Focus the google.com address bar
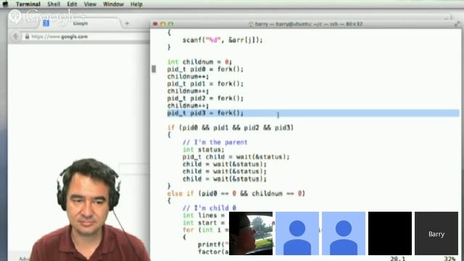This screenshot has width=464, height=261. pyautogui.click(x=86, y=37)
